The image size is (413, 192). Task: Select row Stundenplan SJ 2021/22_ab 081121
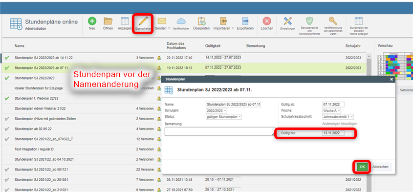pyautogui.click(x=82, y=170)
